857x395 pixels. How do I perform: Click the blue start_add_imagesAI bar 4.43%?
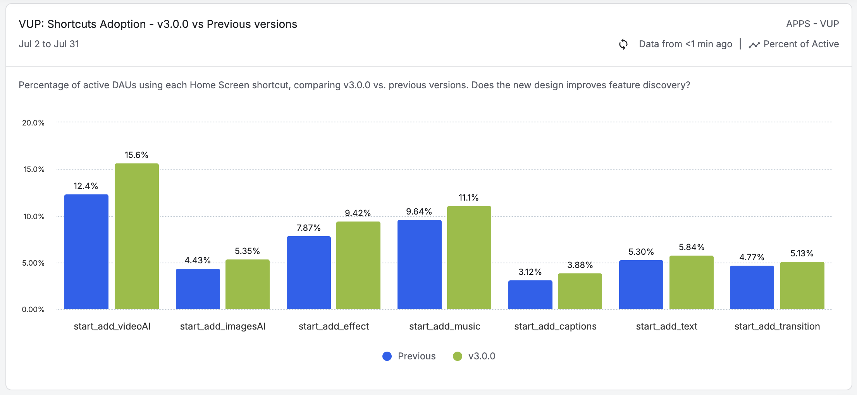click(x=198, y=289)
